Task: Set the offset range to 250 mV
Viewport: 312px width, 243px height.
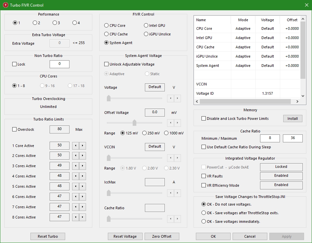Action: 151,133
